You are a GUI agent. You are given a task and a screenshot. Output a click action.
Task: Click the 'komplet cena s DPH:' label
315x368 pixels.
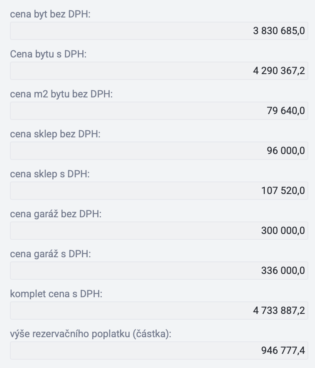(x=56, y=294)
